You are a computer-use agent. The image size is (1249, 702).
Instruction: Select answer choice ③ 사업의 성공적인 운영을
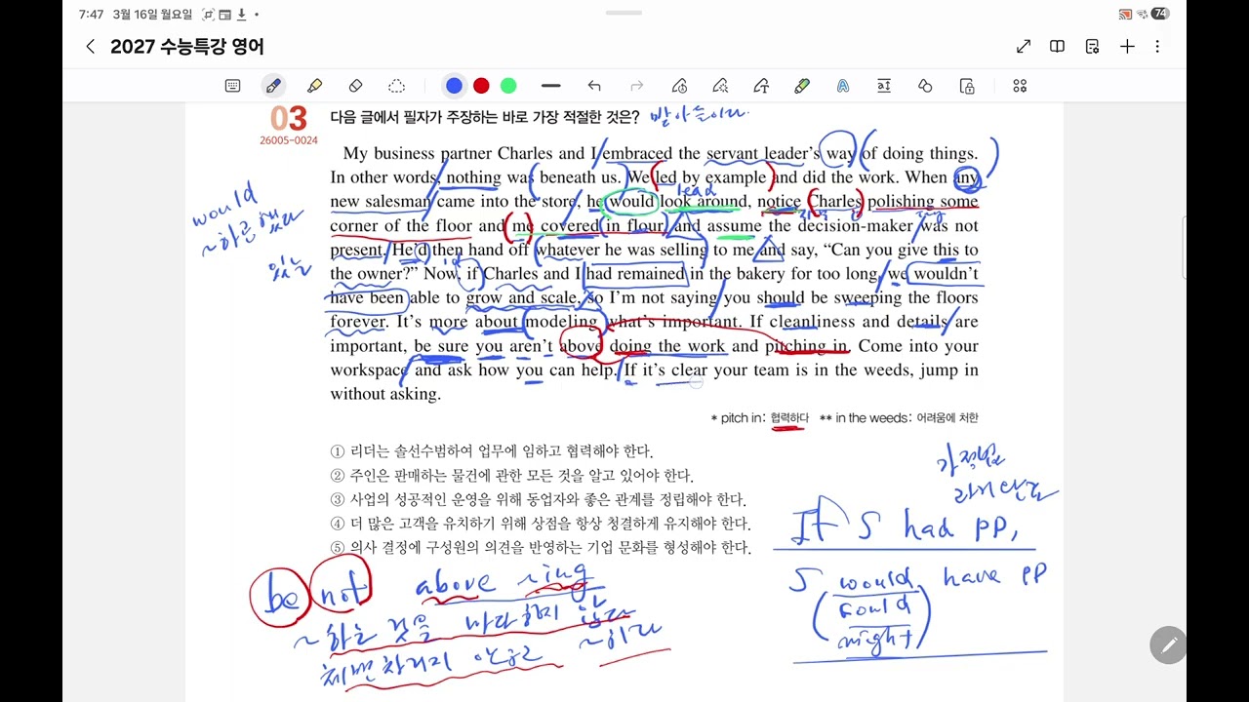tap(538, 499)
